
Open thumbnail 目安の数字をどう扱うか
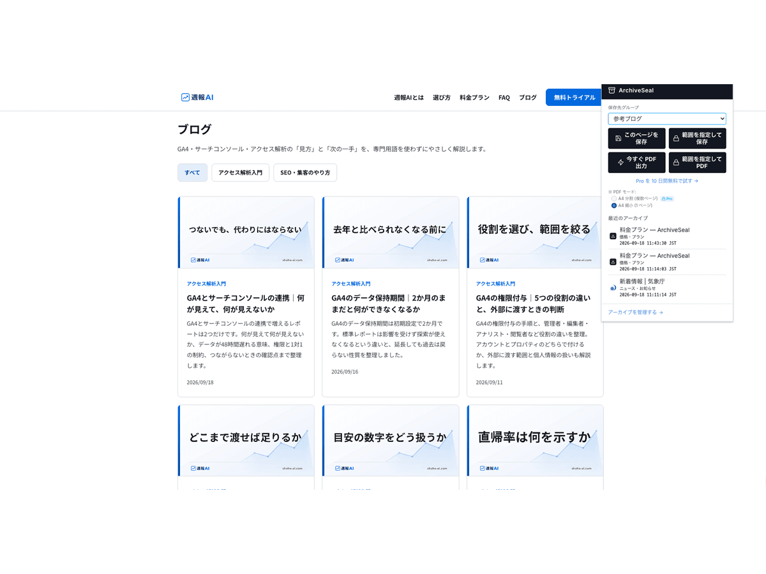click(x=391, y=441)
